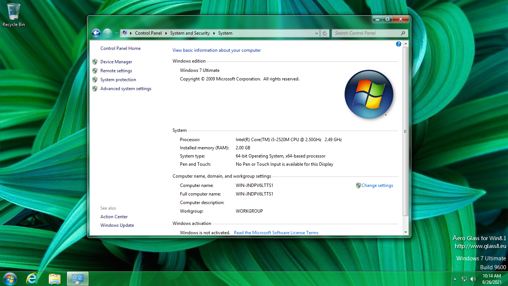Show hidden system tray icons
The width and height of the screenshot is (508, 286).
click(x=455, y=279)
